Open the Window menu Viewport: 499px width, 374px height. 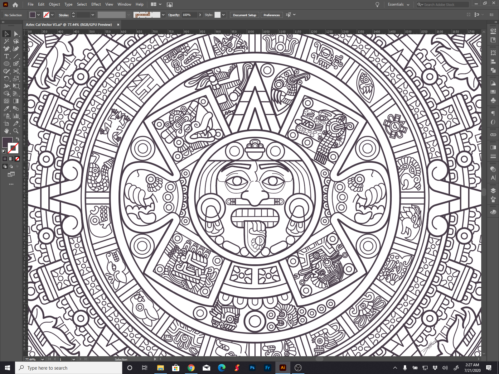click(124, 4)
